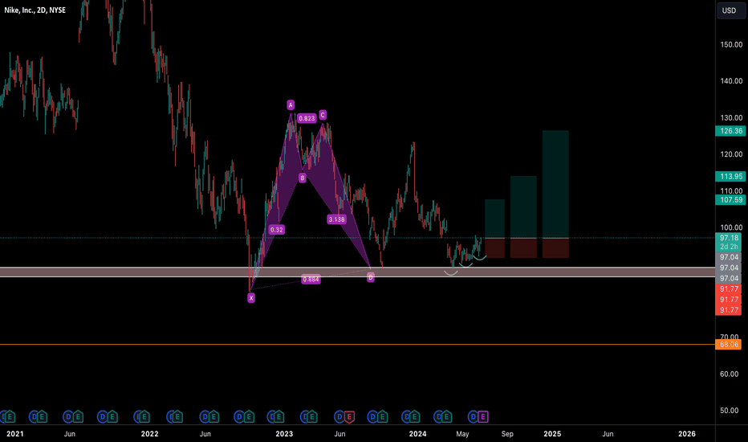Image resolution: width=748 pixels, height=442 pixels.
Task: Open E earnings marker nearest the 2024 label
Action: click(x=413, y=416)
